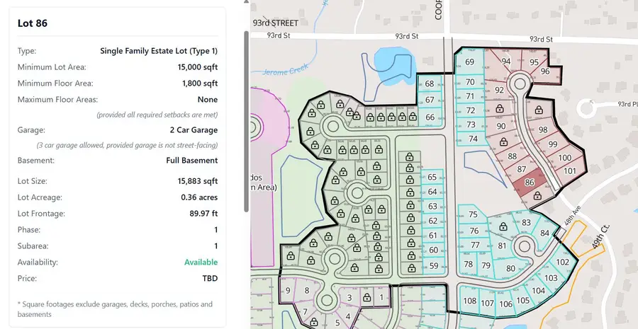Select lot 80 near the cul-de-sac
Screen dimensions: 638x329
tap(510, 268)
